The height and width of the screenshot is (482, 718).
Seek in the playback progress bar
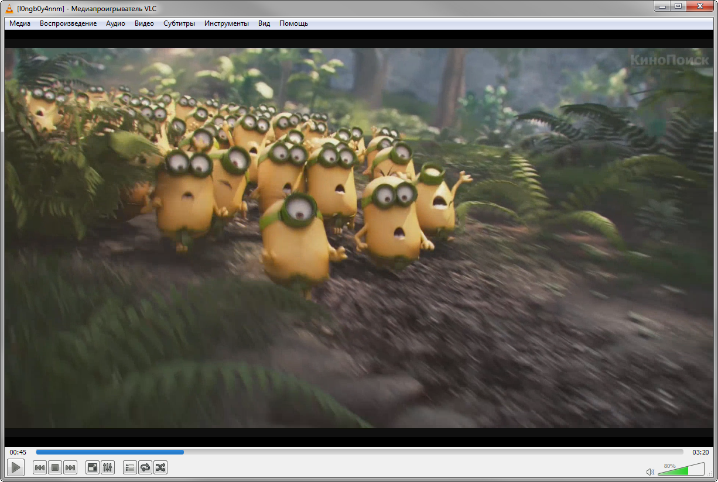pos(360,452)
